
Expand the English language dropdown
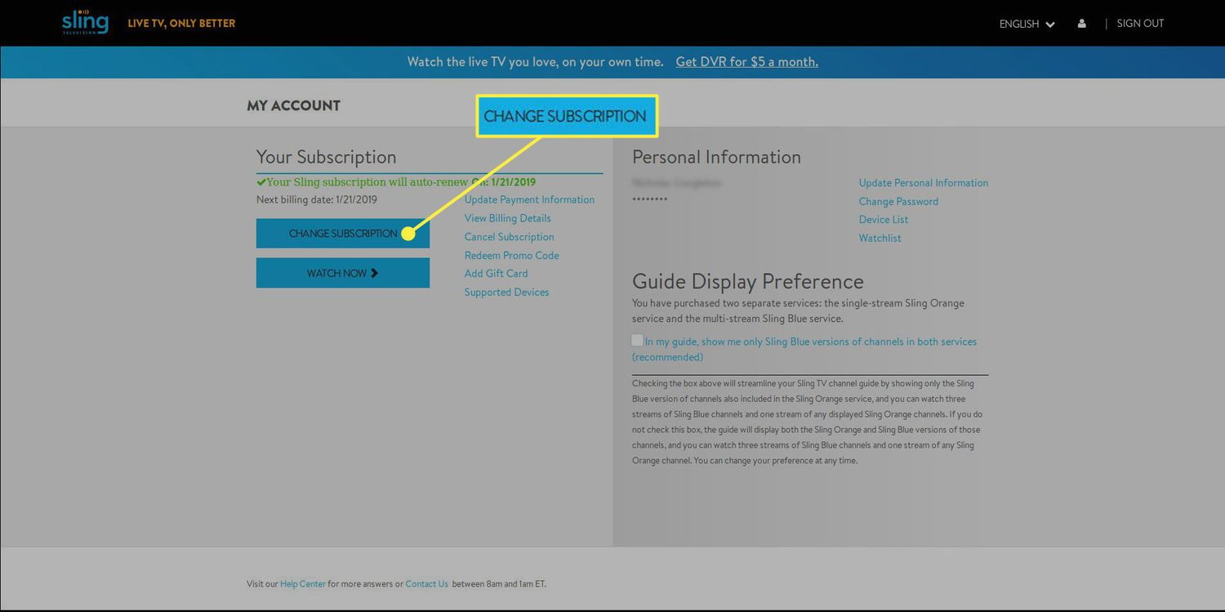1027,24
